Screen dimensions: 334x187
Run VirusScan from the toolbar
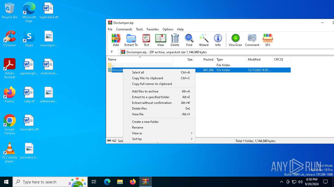point(235,40)
